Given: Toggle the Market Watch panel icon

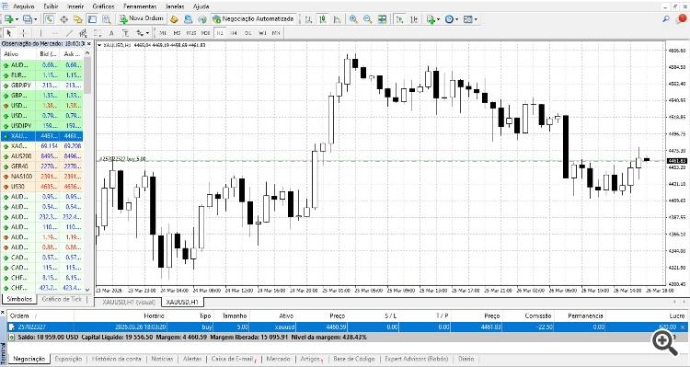Looking at the screenshot, I should click(x=50, y=19).
